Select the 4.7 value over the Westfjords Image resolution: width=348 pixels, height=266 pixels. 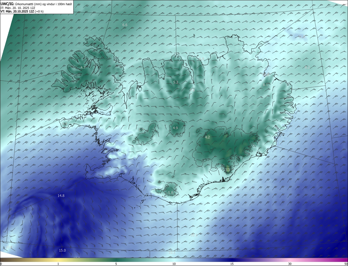(83, 67)
